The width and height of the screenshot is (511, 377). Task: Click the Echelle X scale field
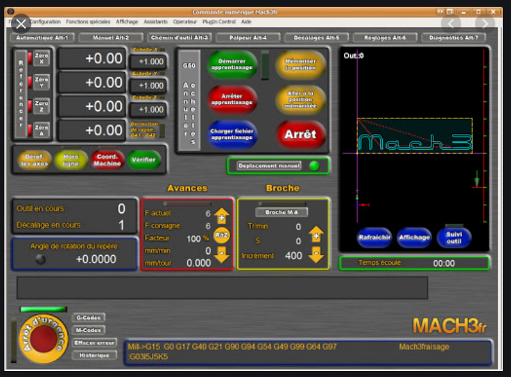(x=147, y=61)
